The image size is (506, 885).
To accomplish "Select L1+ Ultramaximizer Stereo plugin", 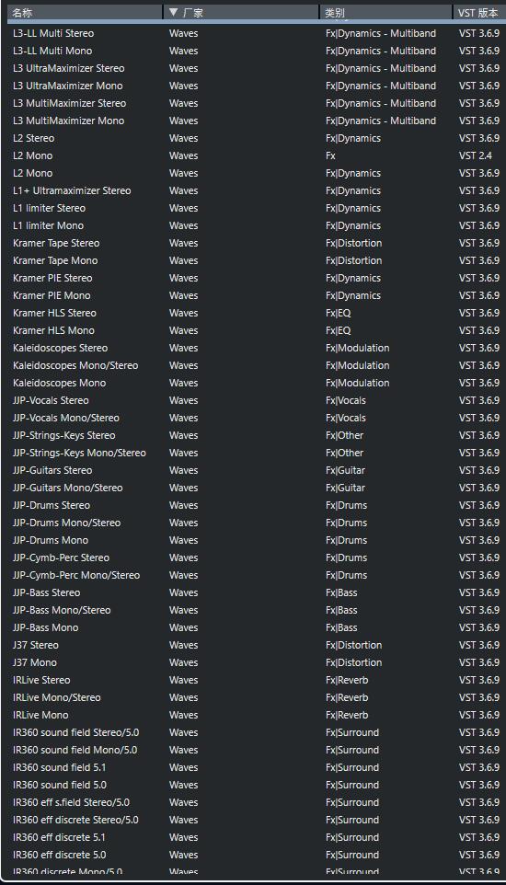I will click(x=254, y=190).
